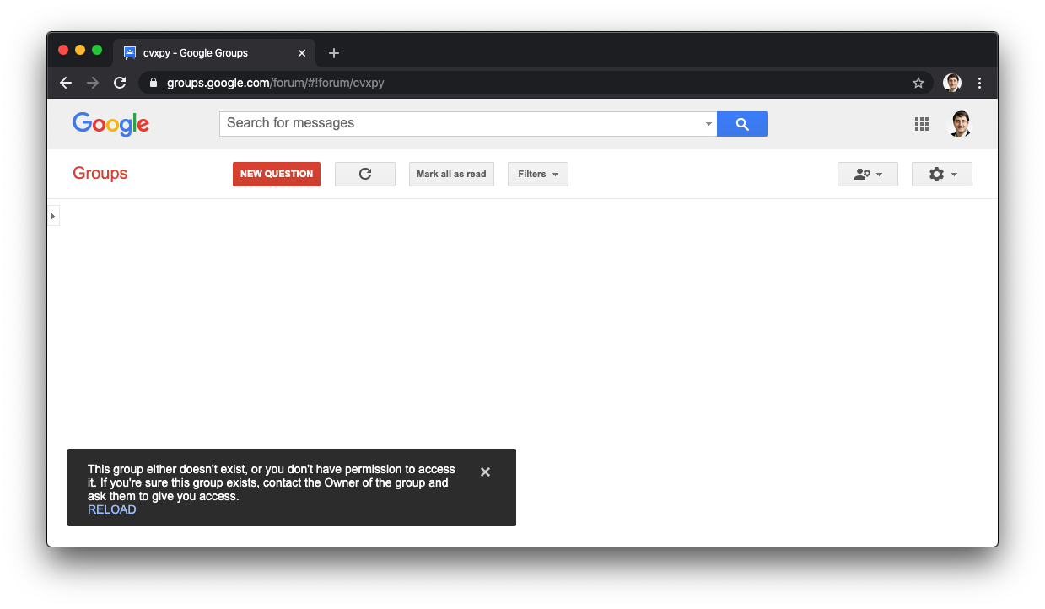Open the Google apps grid

tap(922, 124)
